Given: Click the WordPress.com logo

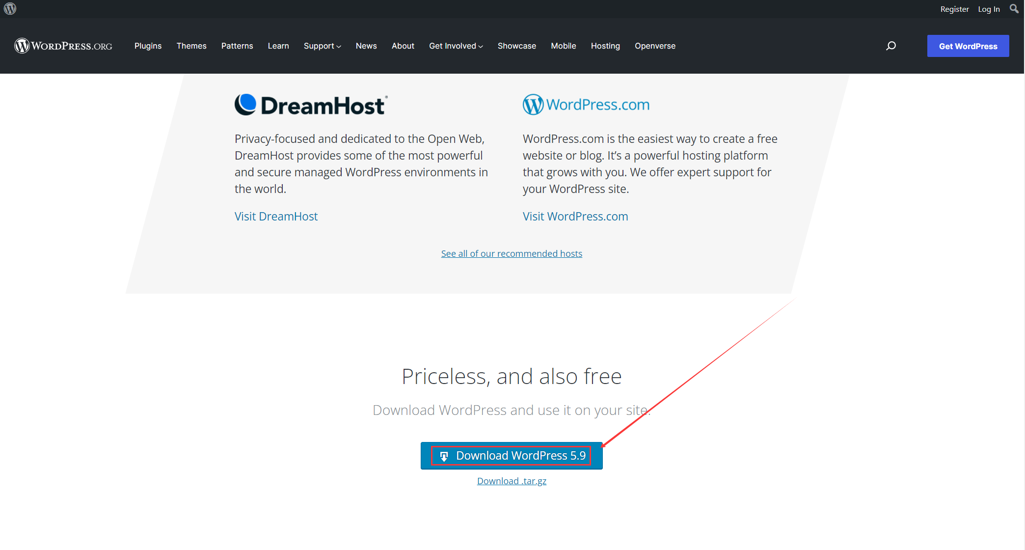Looking at the screenshot, I should (x=586, y=105).
